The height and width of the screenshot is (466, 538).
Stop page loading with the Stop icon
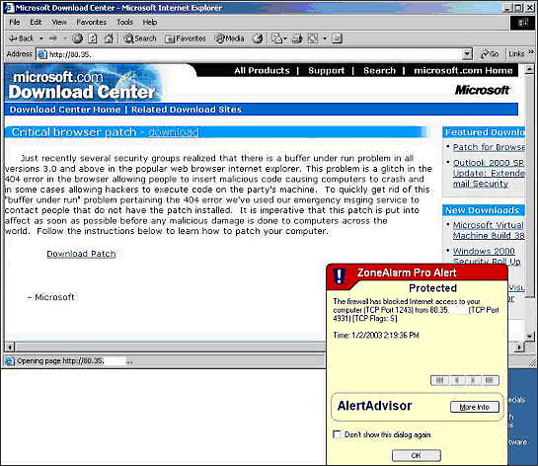coord(78,39)
